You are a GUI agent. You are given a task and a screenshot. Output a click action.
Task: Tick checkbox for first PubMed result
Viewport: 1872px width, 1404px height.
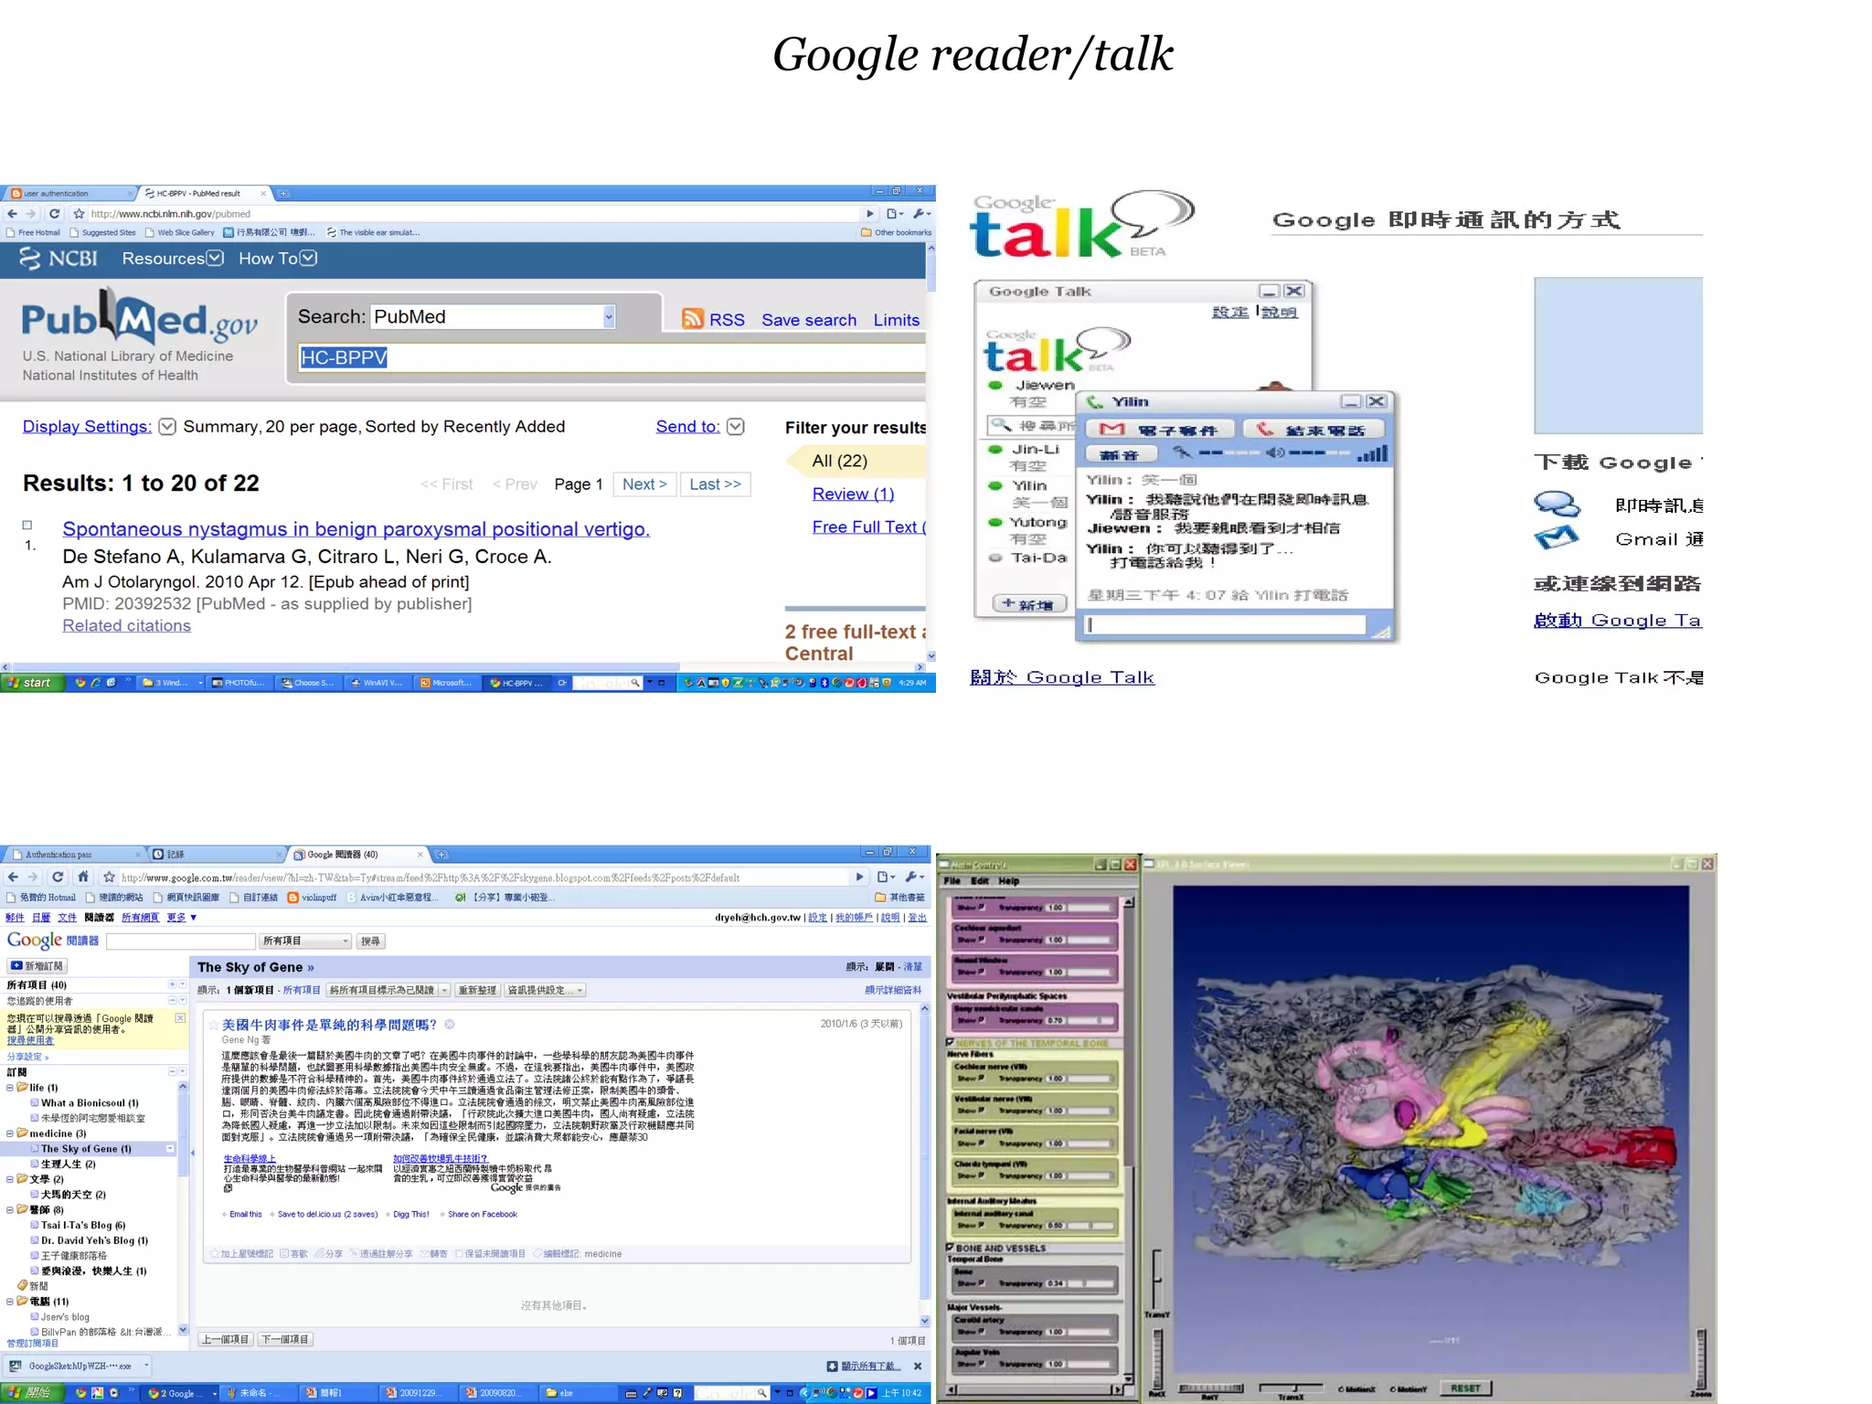point(27,525)
